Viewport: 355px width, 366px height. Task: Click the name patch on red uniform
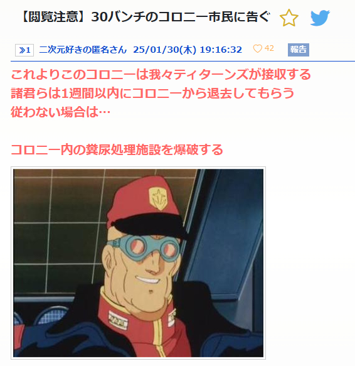(118, 320)
